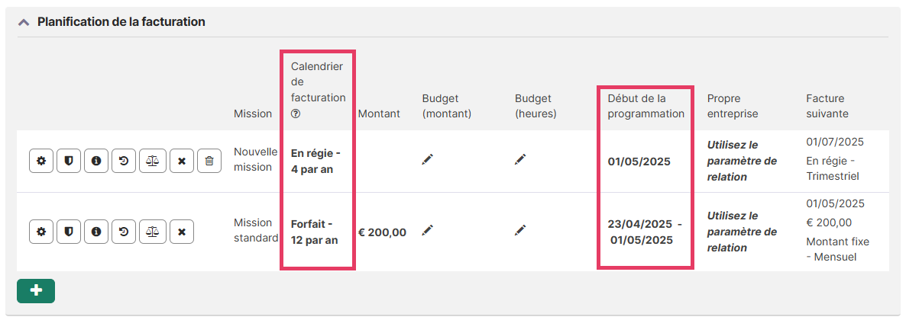Show info for Mission standard
Screen dimensions: 906x320
point(96,232)
